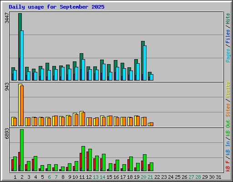Click the 'kB F' legend label
233x182 pixels.
point(228,166)
